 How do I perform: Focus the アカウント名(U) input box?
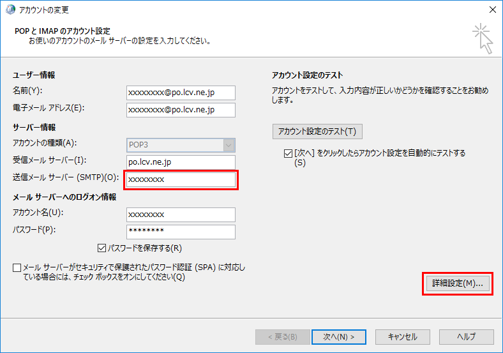pyautogui.click(x=181, y=214)
